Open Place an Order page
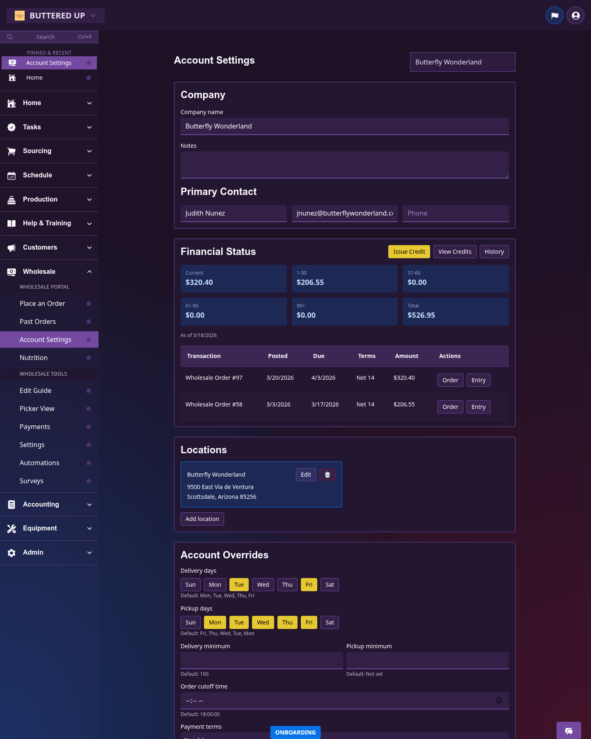This screenshot has height=739, width=591. (42, 303)
